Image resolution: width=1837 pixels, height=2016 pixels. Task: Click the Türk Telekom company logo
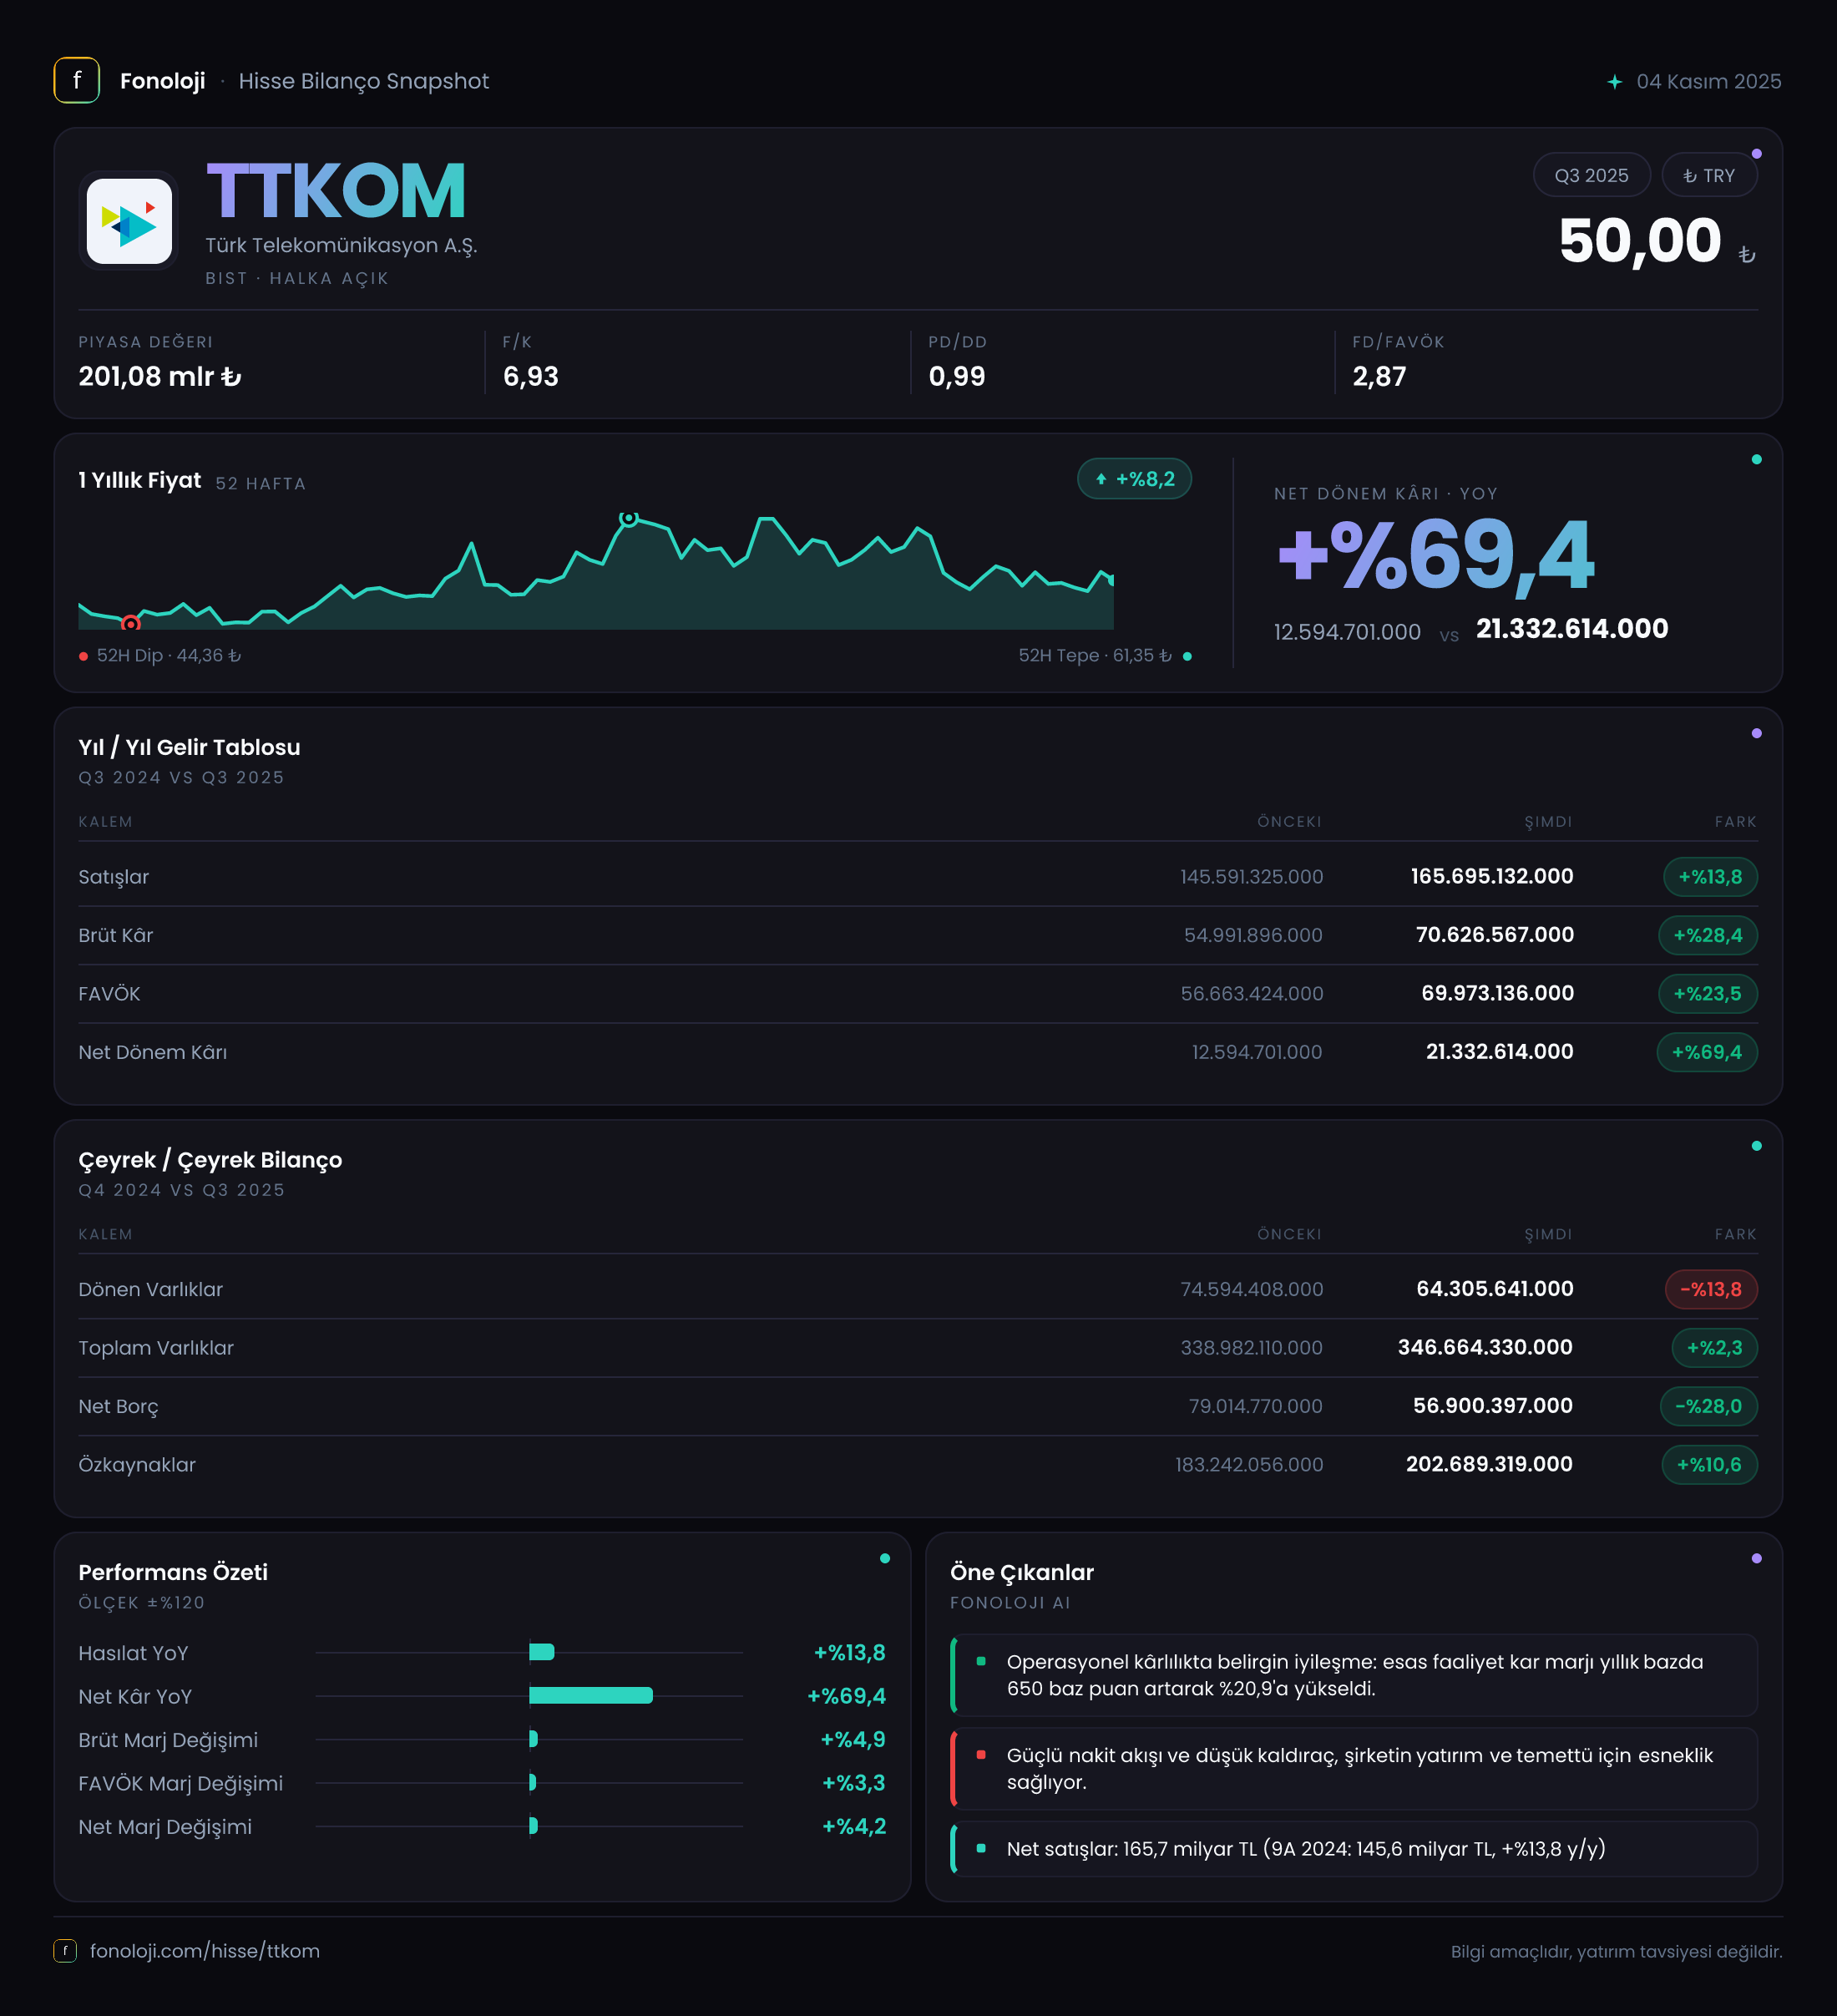129,221
